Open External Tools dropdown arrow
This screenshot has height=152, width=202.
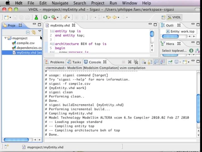pyautogui.click(x=57, y=18)
